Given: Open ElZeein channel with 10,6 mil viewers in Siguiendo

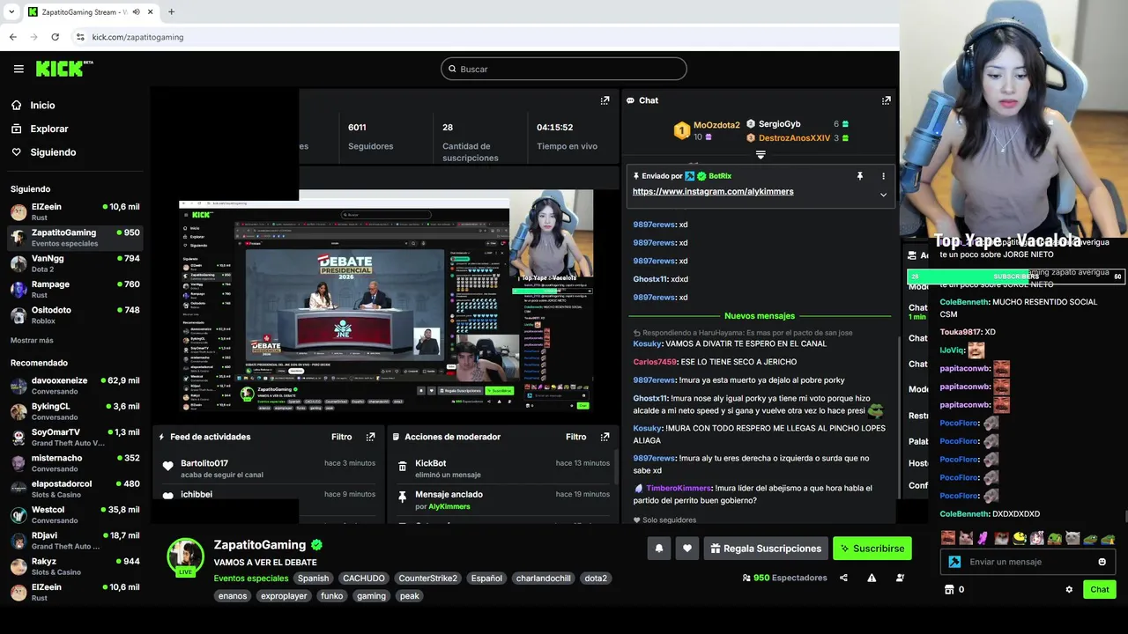Looking at the screenshot, I should (75, 211).
